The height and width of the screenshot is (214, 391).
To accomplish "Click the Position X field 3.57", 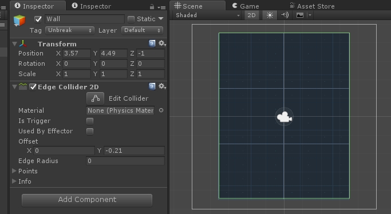I will (x=76, y=53).
